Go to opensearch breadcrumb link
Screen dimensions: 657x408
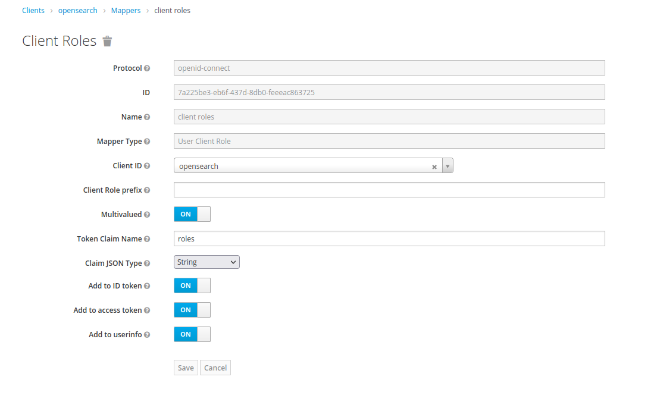point(77,11)
